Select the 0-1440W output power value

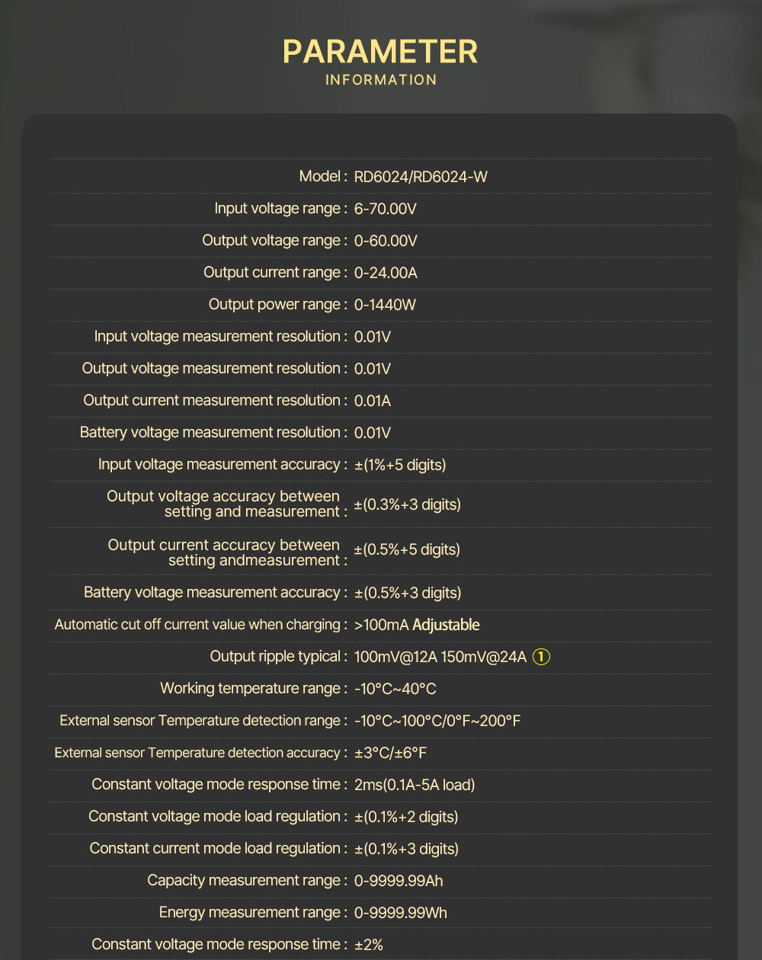pyautogui.click(x=385, y=305)
